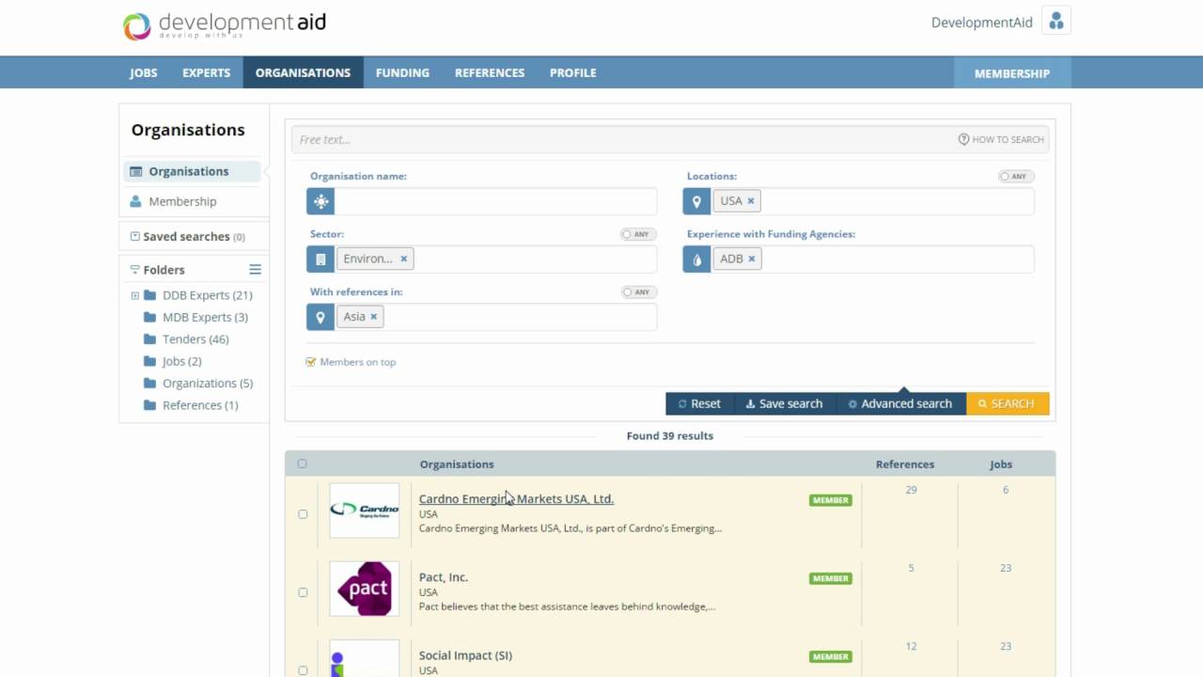This screenshot has width=1203, height=677.
Task: Click the Funding Agencies droplet icon
Action: (x=696, y=260)
